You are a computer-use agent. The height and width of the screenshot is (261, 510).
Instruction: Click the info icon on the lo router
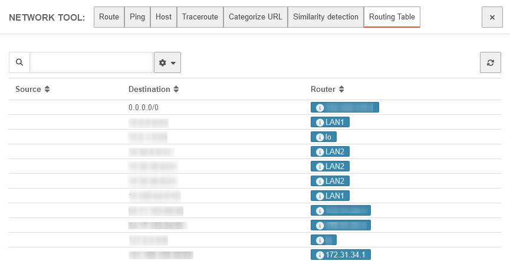tap(320, 137)
